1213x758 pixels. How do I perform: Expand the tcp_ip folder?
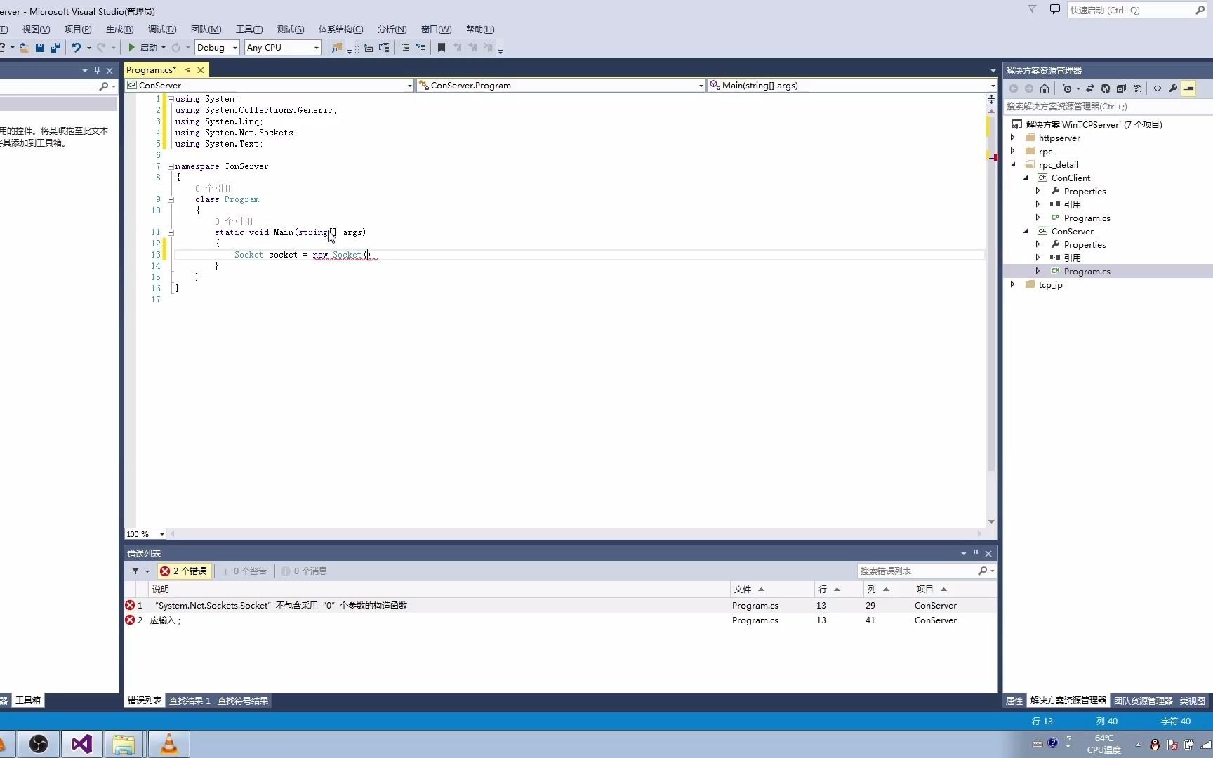point(1012,285)
